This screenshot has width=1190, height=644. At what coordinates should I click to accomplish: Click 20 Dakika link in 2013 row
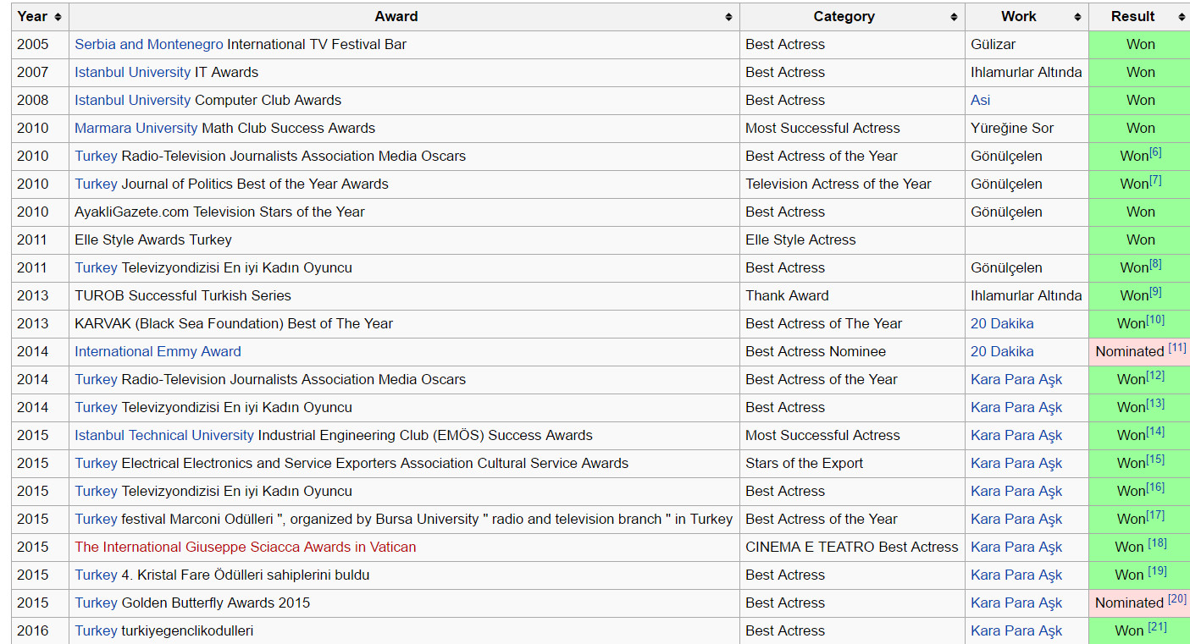(1002, 323)
